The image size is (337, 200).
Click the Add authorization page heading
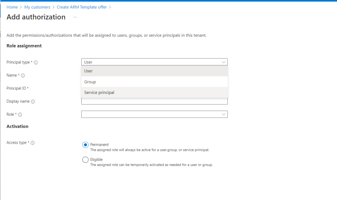coord(36,17)
